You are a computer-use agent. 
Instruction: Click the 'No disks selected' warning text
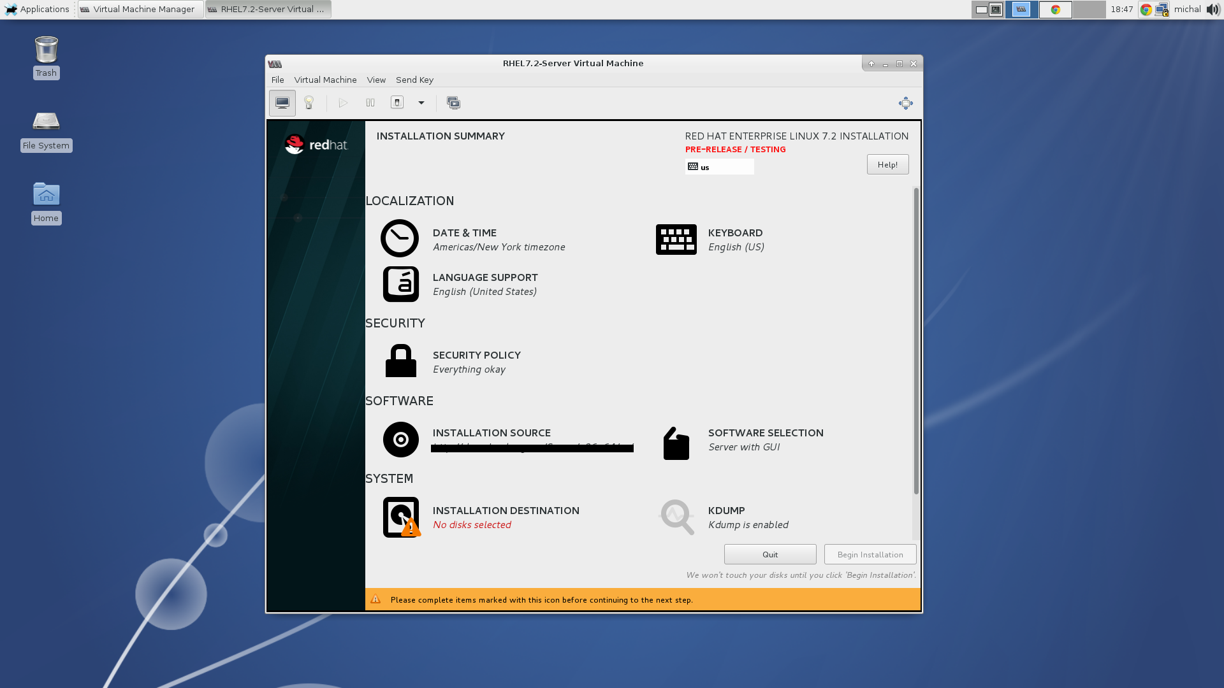[x=472, y=525]
